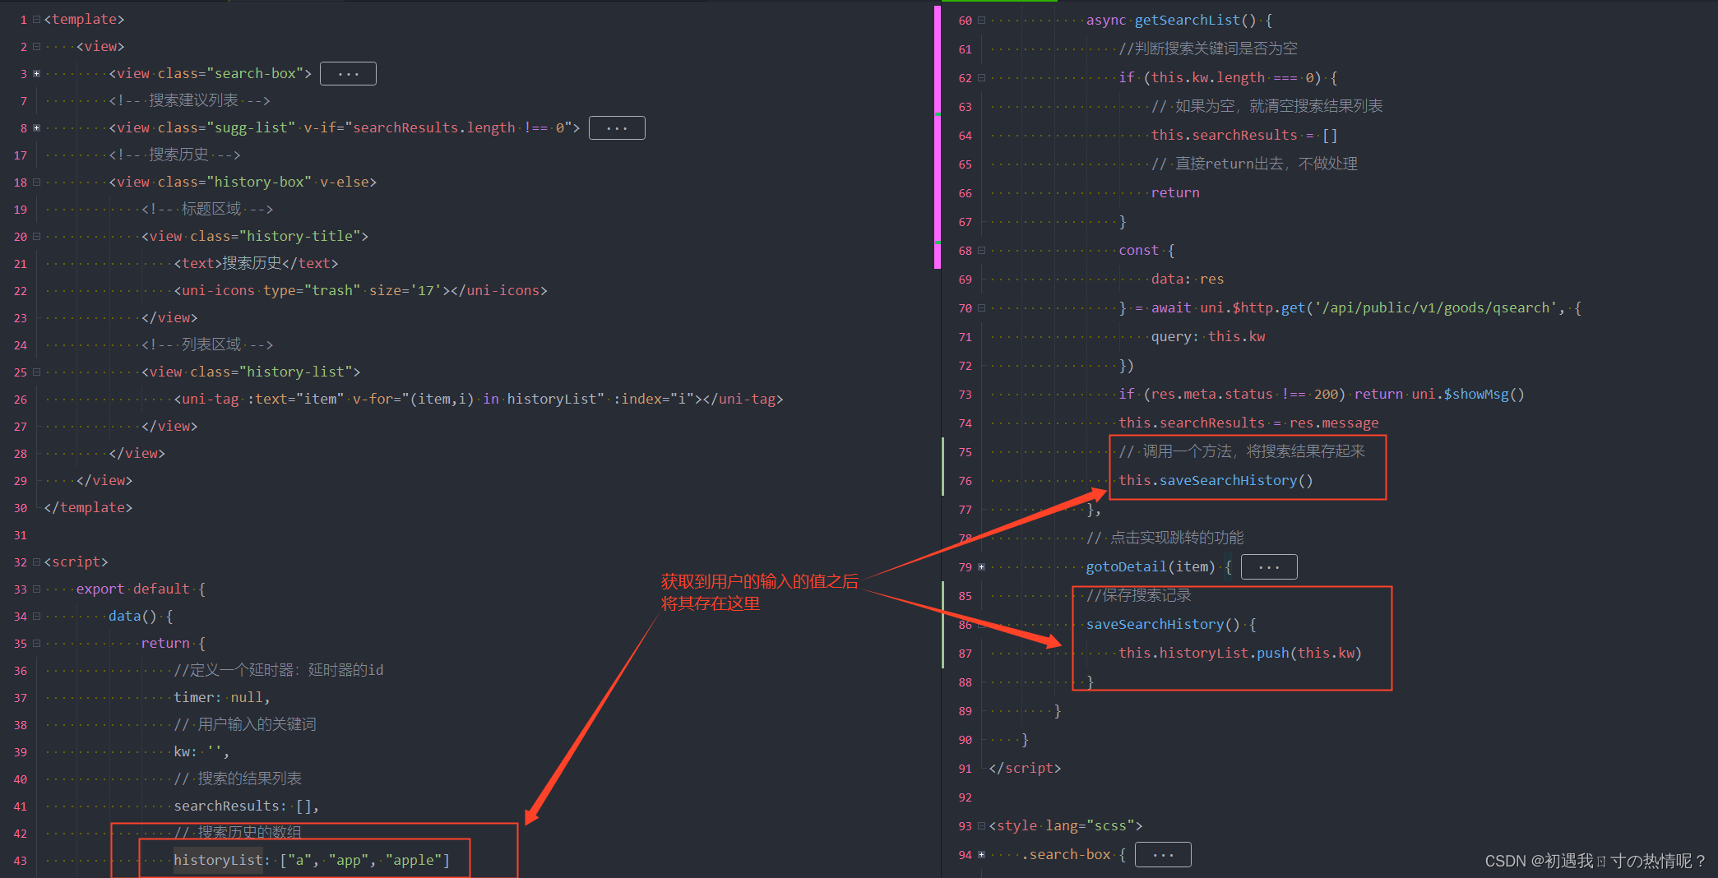Expand the folded gotoDetail method at line 79
1718x878 pixels.
point(981,566)
